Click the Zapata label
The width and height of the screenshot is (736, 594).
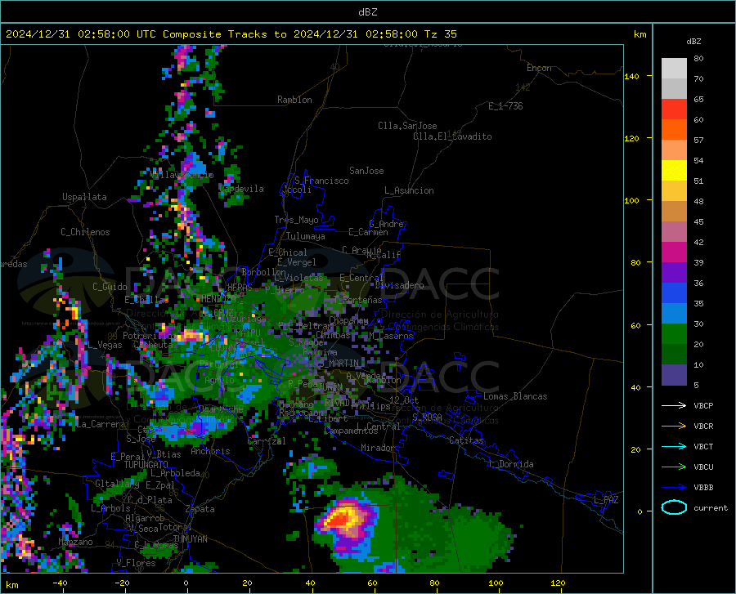click(200, 509)
